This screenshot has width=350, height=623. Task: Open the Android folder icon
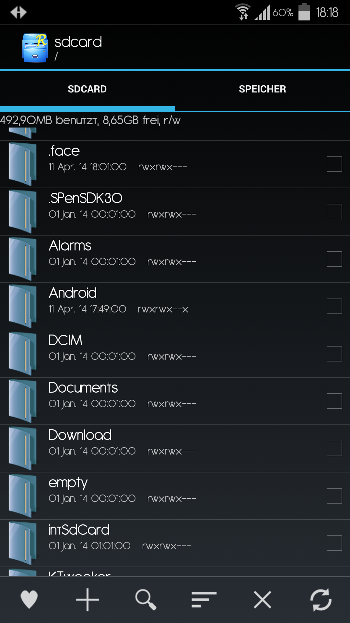(23, 306)
